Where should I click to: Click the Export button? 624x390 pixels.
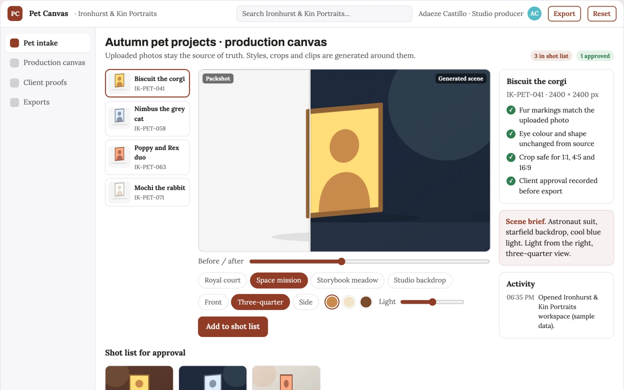[x=564, y=14]
